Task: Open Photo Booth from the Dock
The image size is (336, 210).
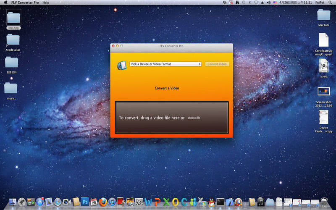Action: [x=121, y=202]
